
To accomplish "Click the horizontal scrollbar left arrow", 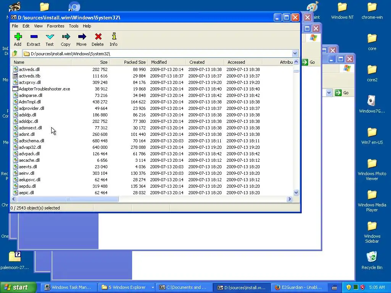I will [14, 199].
